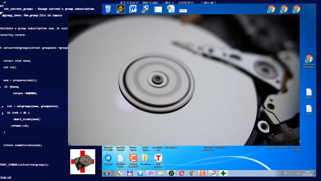Viewport: 321px width, 181px height.
Task: Open the AMD Drivers and Support Chrome shortcut
Action: click(309, 61)
